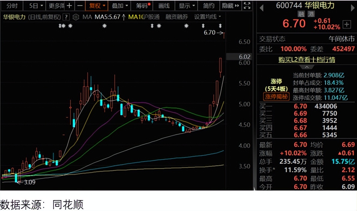Click the 总手 value 235.45万
The image size is (357, 211).
[293, 161]
